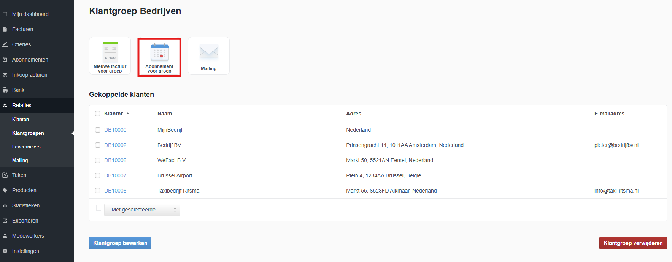672x262 pixels.
Task: Open the 'Met geselecteerde' dropdown
Action: point(142,210)
